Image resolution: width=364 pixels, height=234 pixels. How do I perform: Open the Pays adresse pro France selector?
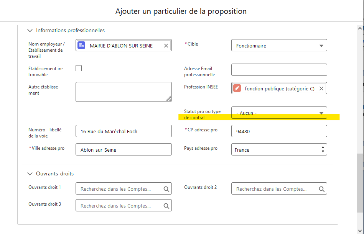coord(279,150)
